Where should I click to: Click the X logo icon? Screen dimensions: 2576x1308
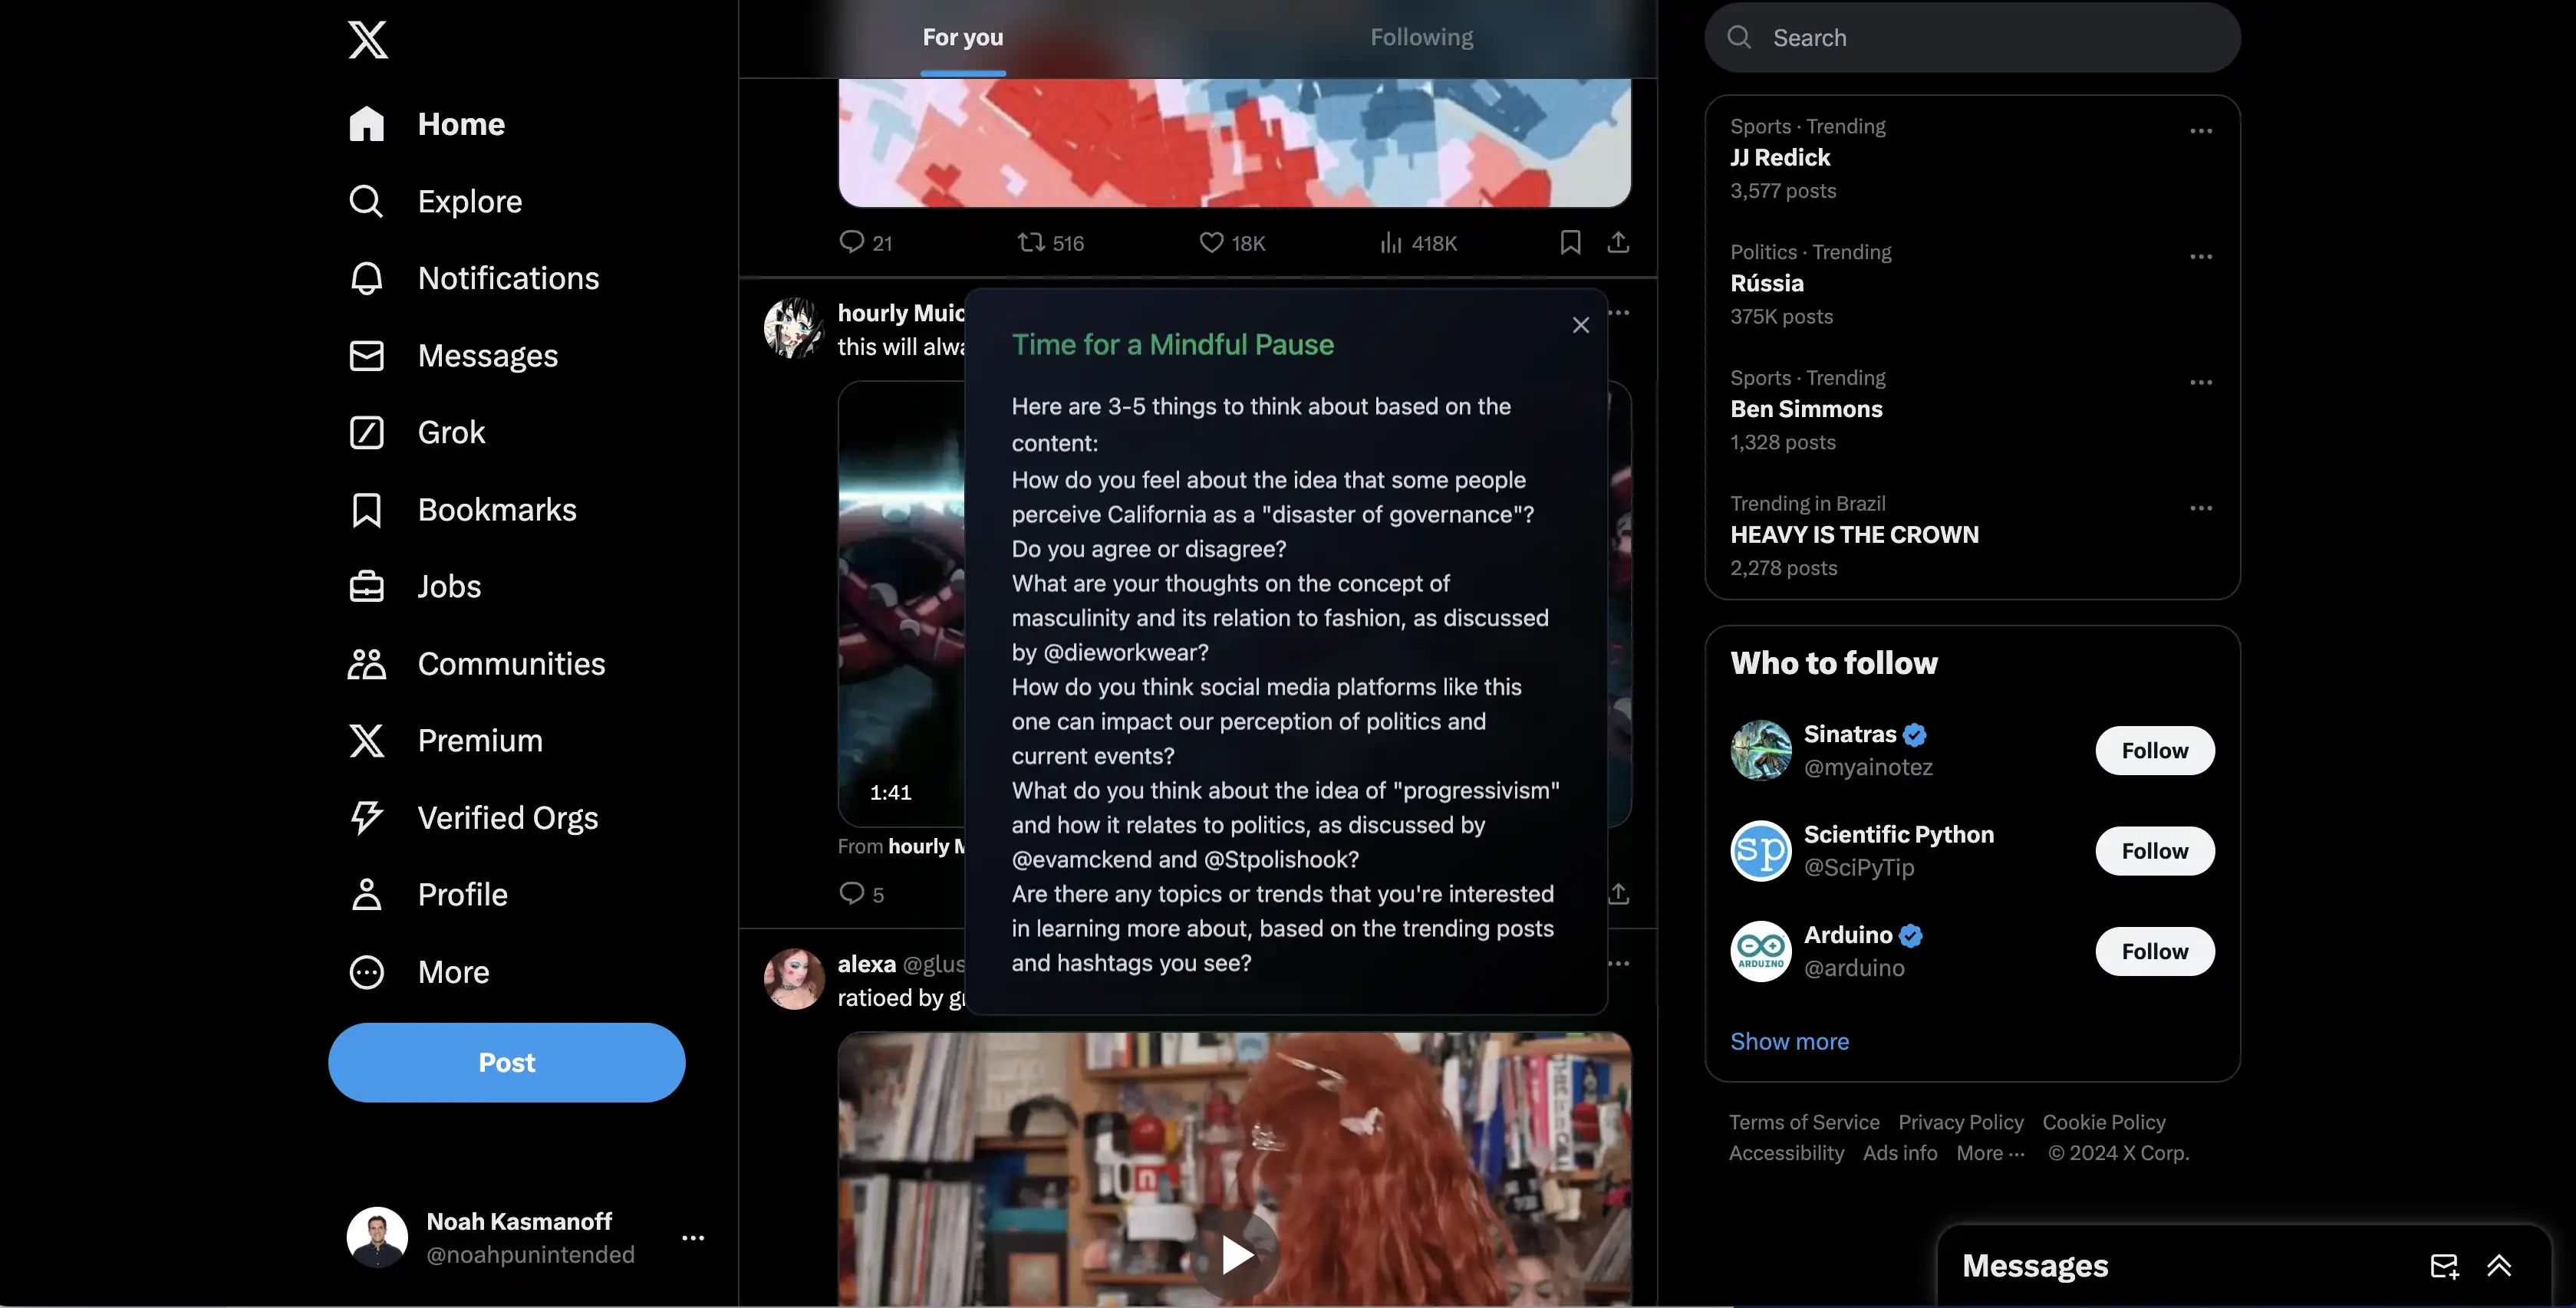pos(368,40)
